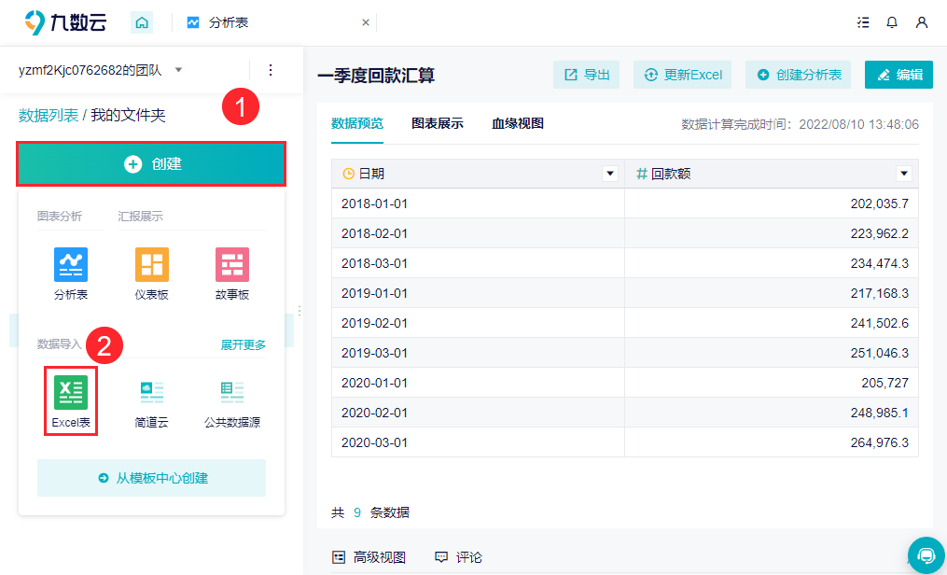Select the 分析表 chart analysis icon
This screenshot has width=947, height=575.
[x=71, y=265]
